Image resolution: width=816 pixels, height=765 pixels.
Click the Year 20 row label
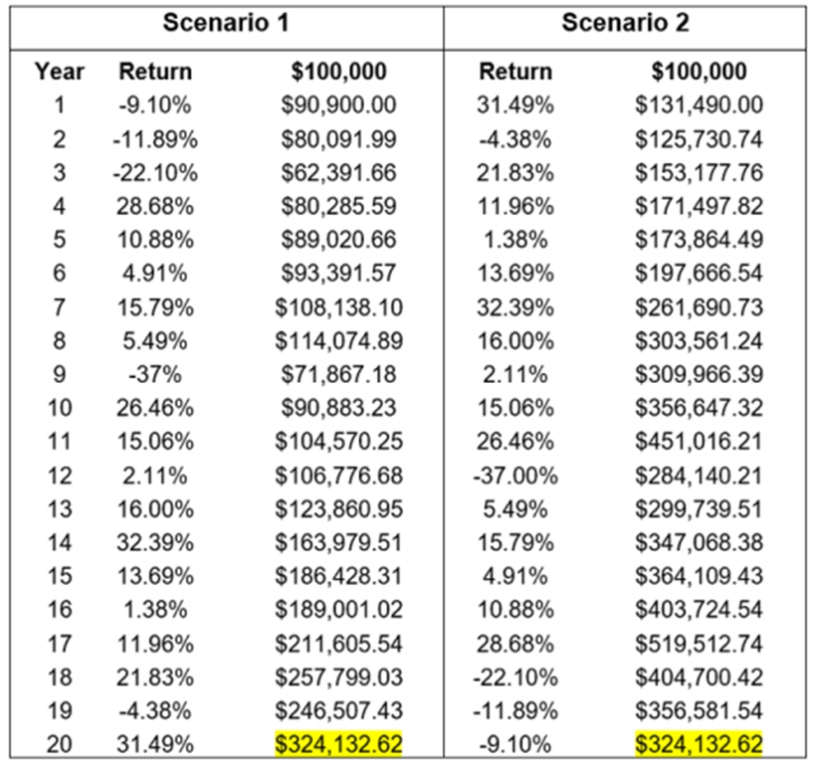59,745
